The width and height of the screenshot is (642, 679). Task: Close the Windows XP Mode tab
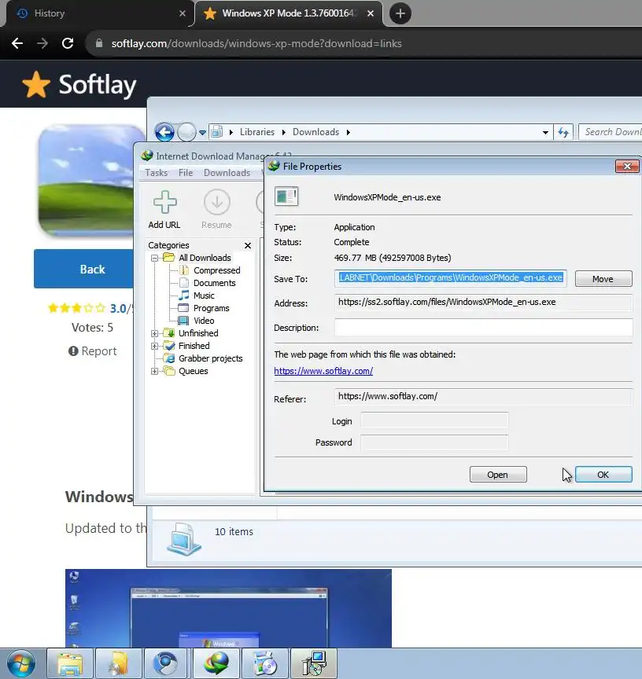(x=371, y=13)
